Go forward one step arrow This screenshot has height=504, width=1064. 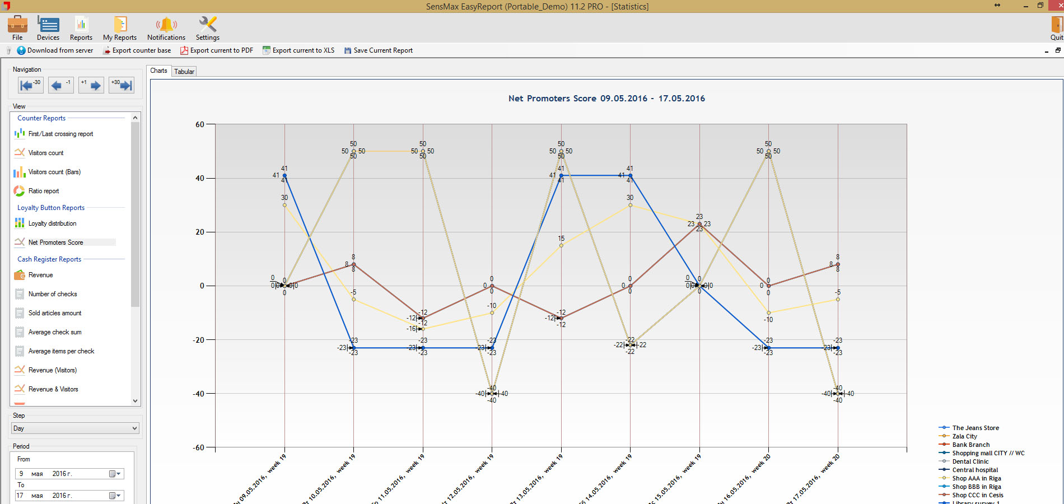click(91, 85)
